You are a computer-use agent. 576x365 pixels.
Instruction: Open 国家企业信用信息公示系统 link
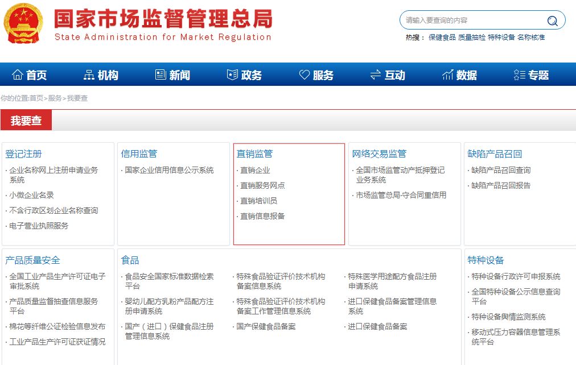tap(169, 170)
